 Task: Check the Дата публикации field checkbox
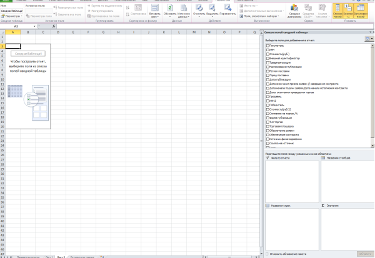coord(267,79)
